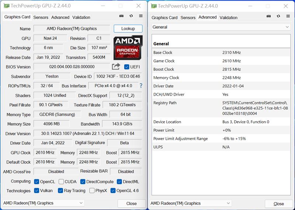Click the Driver Version text field
The width and height of the screenshot is (295, 210).
pyautogui.click(x=88, y=134)
